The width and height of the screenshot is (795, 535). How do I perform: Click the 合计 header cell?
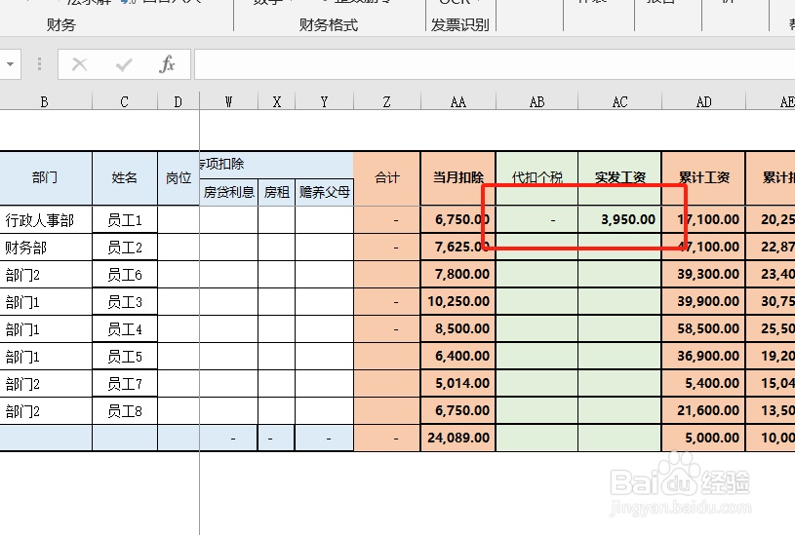coord(387,178)
